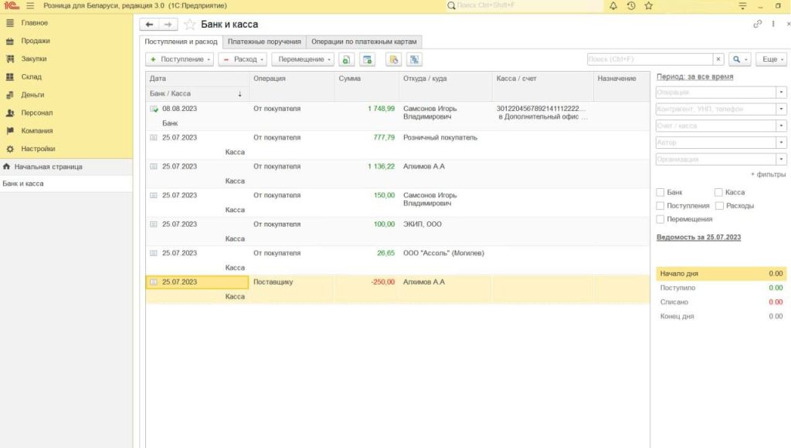Click the notifications bell icon

[613, 5]
